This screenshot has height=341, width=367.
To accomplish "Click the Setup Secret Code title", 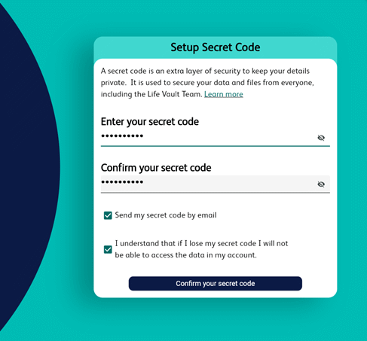I will click(x=216, y=47).
